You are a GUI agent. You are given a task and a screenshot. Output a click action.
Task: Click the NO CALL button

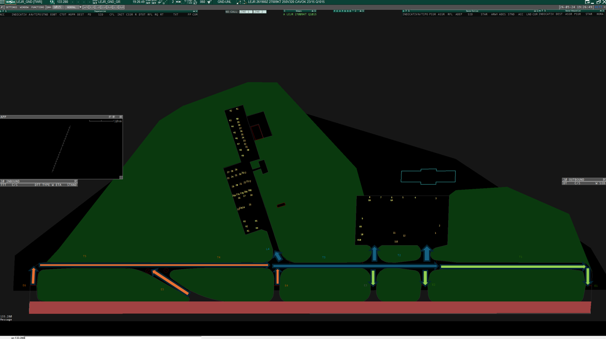(232, 12)
